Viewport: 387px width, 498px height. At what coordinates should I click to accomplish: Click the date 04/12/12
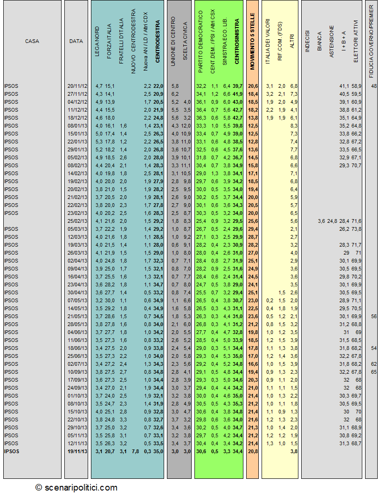[x=77, y=102]
